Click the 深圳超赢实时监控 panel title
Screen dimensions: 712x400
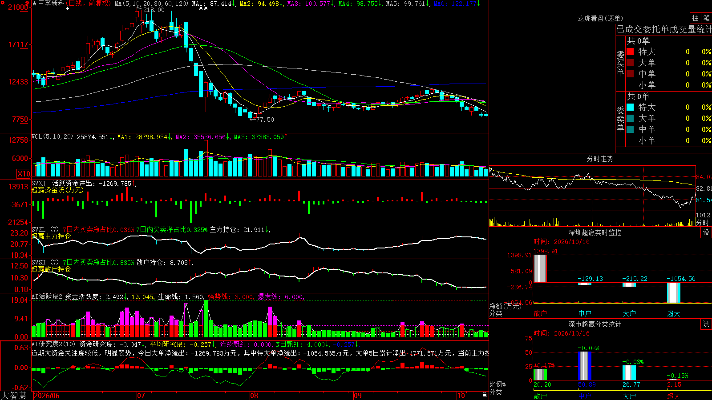click(x=595, y=232)
